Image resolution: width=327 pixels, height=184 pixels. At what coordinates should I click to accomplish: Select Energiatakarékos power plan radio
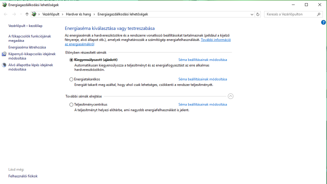pyautogui.click(x=71, y=79)
